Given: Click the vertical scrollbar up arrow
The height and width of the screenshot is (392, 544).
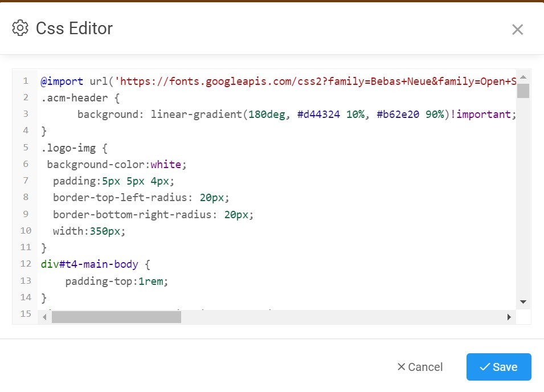Looking at the screenshot, I should [523, 77].
